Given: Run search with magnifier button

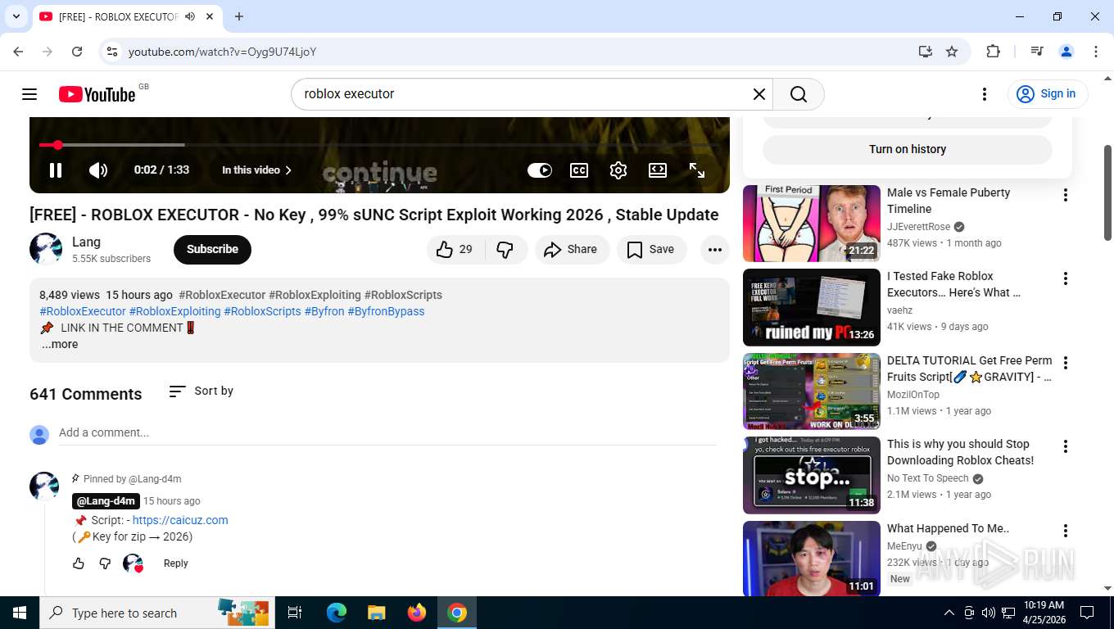Looking at the screenshot, I should 799,94.
